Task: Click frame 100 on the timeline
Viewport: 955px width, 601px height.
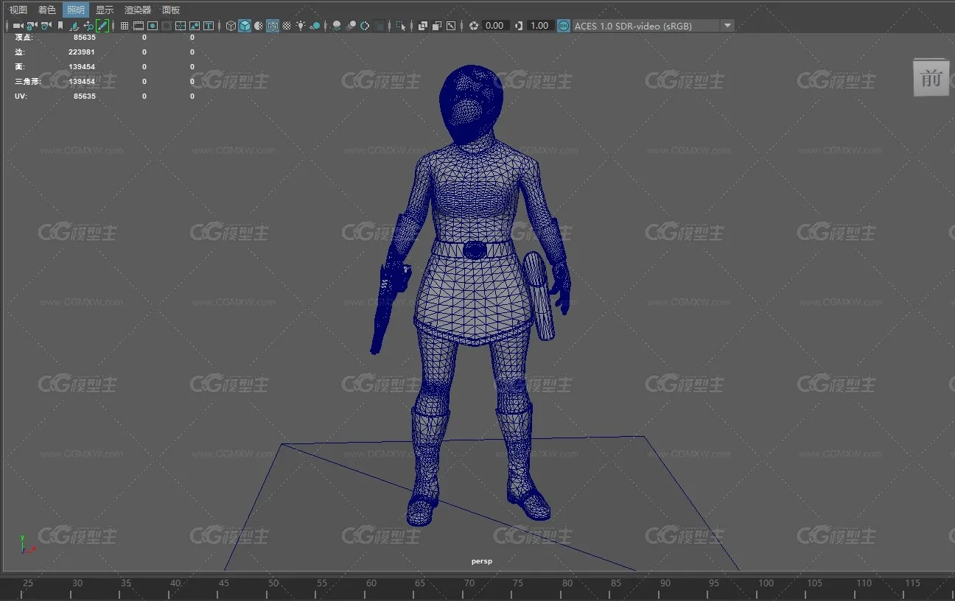Action: tap(766, 583)
